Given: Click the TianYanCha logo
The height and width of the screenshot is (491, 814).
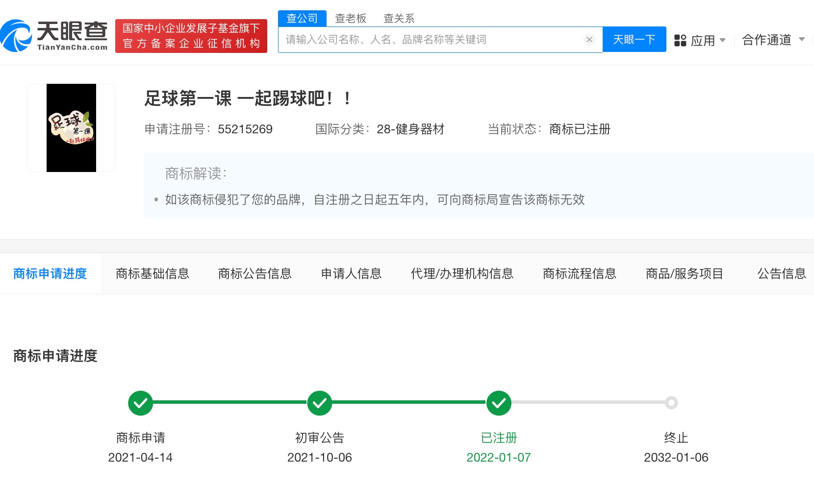Looking at the screenshot, I should (54, 35).
